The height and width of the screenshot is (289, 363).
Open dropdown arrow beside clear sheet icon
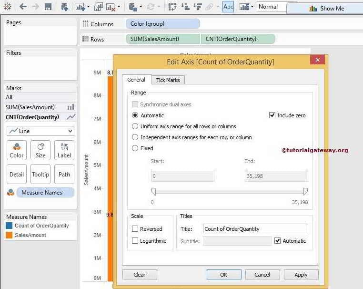119,7
